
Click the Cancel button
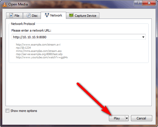(x=141, y=118)
